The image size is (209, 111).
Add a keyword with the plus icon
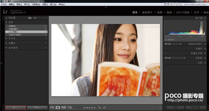coord(165,53)
